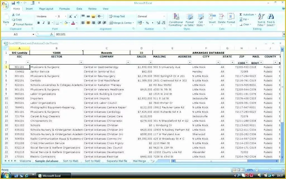Click the Increase Decimal icon
Viewport: 286px width, 179px height.
pyautogui.click(x=158, y=23)
